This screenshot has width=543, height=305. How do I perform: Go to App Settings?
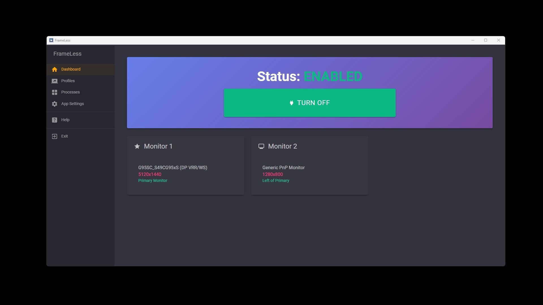pos(73,104)
